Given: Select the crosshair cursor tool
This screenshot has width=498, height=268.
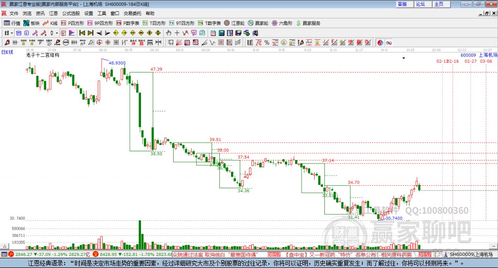Looking at the screenshot, I should pos(177,33).
